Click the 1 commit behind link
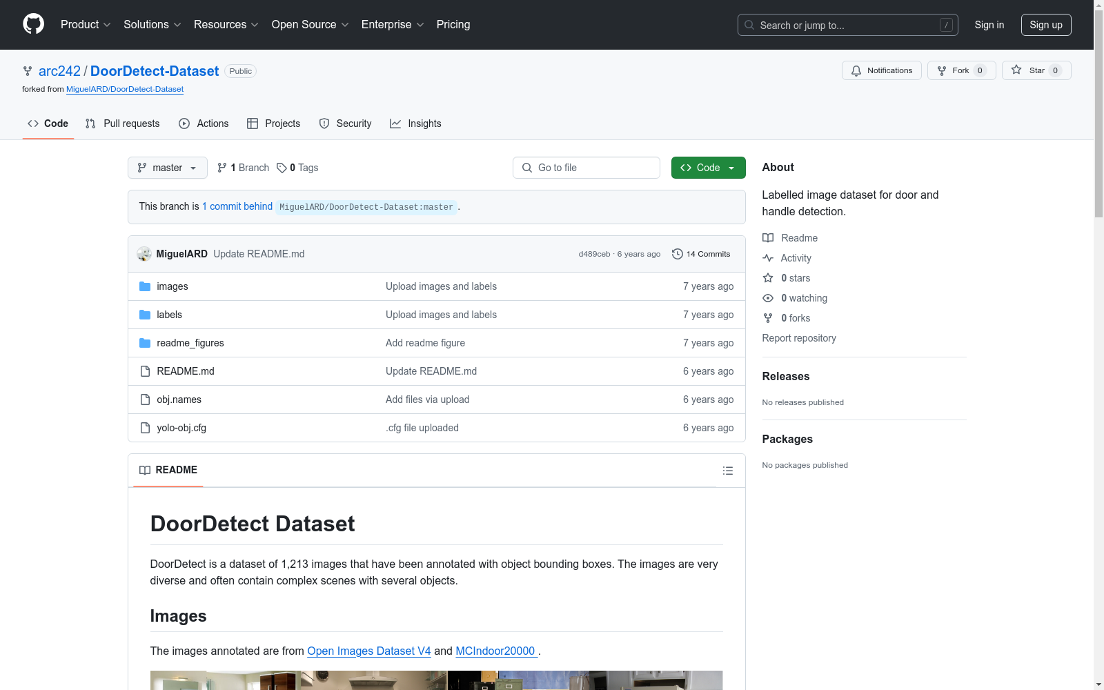The height and width of the screenshot is (690, 1104). 237,206
